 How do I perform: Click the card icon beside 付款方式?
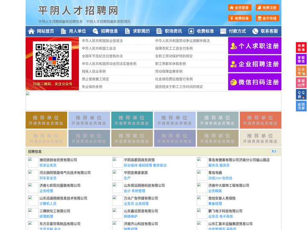tap(223, 31)
